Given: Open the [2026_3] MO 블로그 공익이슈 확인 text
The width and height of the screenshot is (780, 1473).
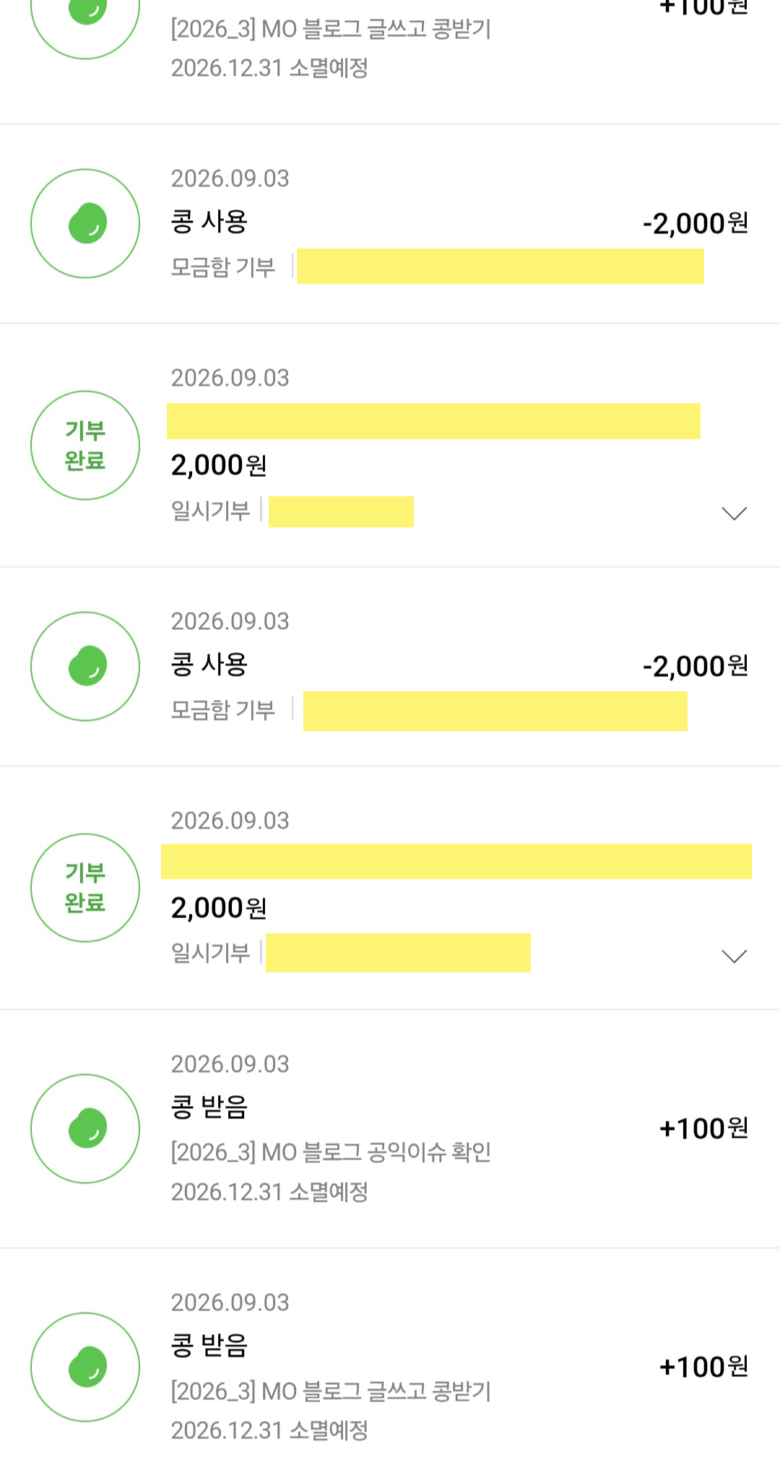Looking at the screenshot, I should [x=331, y=1152].
